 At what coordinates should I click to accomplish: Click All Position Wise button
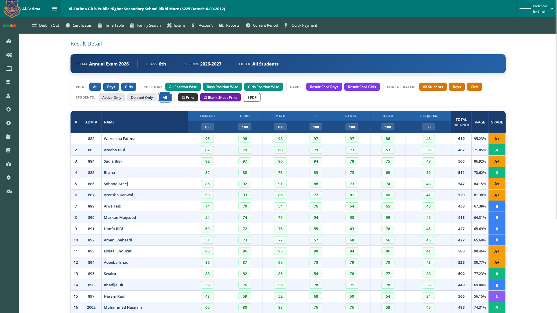(183, 87)
